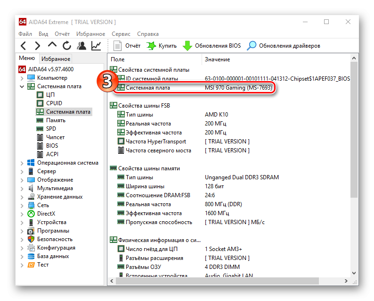
Task: Open the graph chart icon in the toolbar
Action: [96, 45]
